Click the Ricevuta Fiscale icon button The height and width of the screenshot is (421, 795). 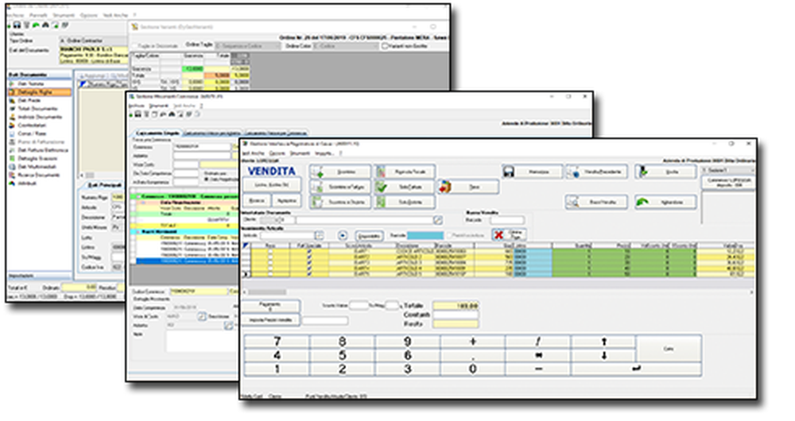[404, 172]
